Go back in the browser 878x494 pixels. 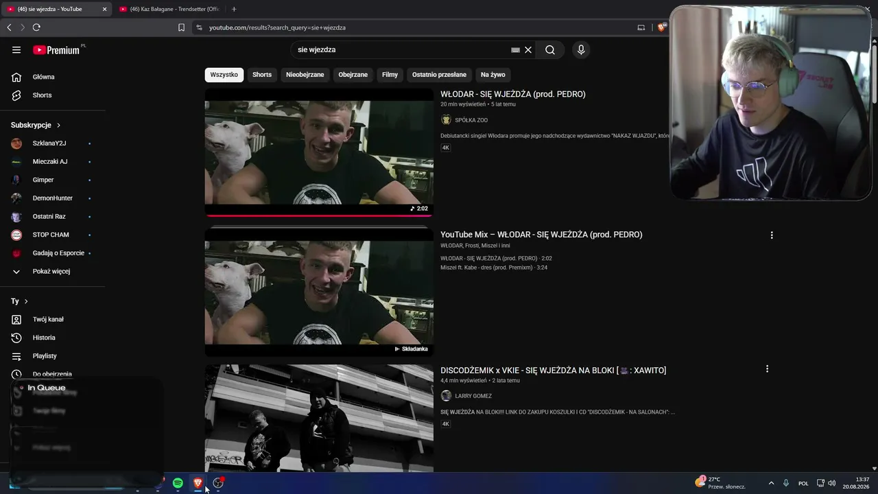9,27
